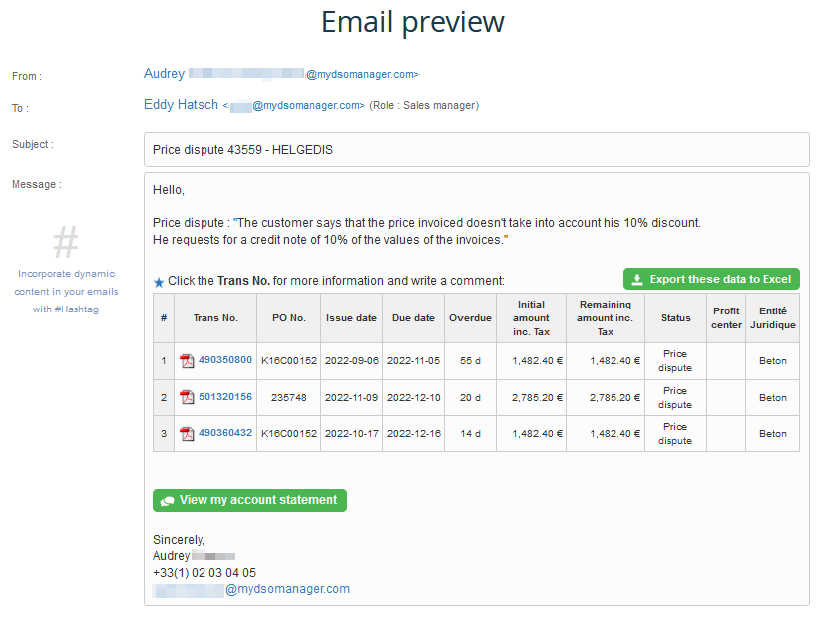This screenshot has width=818, height=618.
Task: Click the price dispute message text
Action: [434, 231]
